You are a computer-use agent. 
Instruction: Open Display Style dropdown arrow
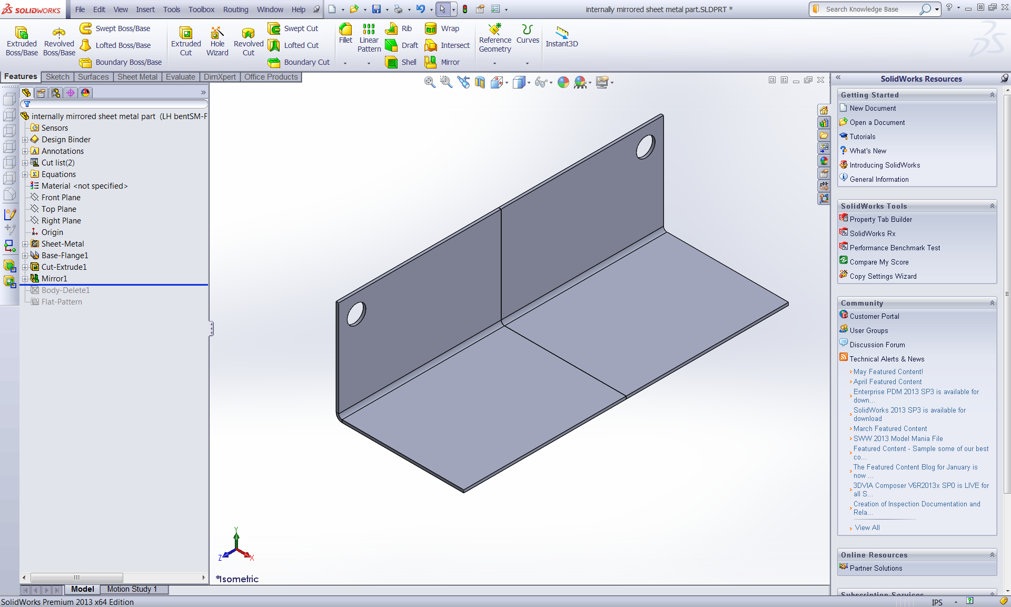pos(529,83)
